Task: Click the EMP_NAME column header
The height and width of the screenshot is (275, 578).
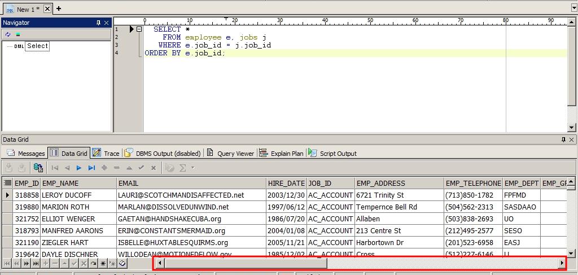Action: [60, 183]
